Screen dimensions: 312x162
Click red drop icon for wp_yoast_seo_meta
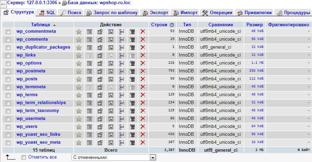coord(143,142)
